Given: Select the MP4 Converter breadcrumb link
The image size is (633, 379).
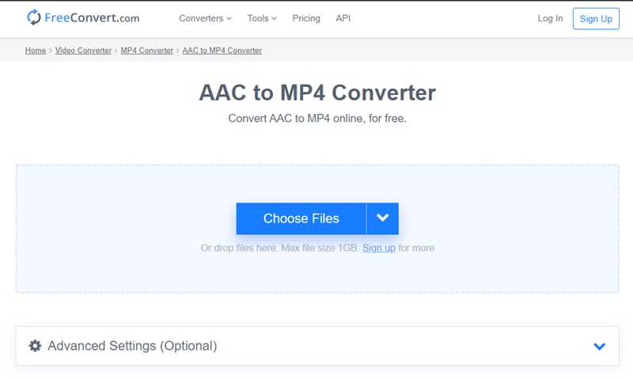Looking at the screenshot, I should pos(146,51).
